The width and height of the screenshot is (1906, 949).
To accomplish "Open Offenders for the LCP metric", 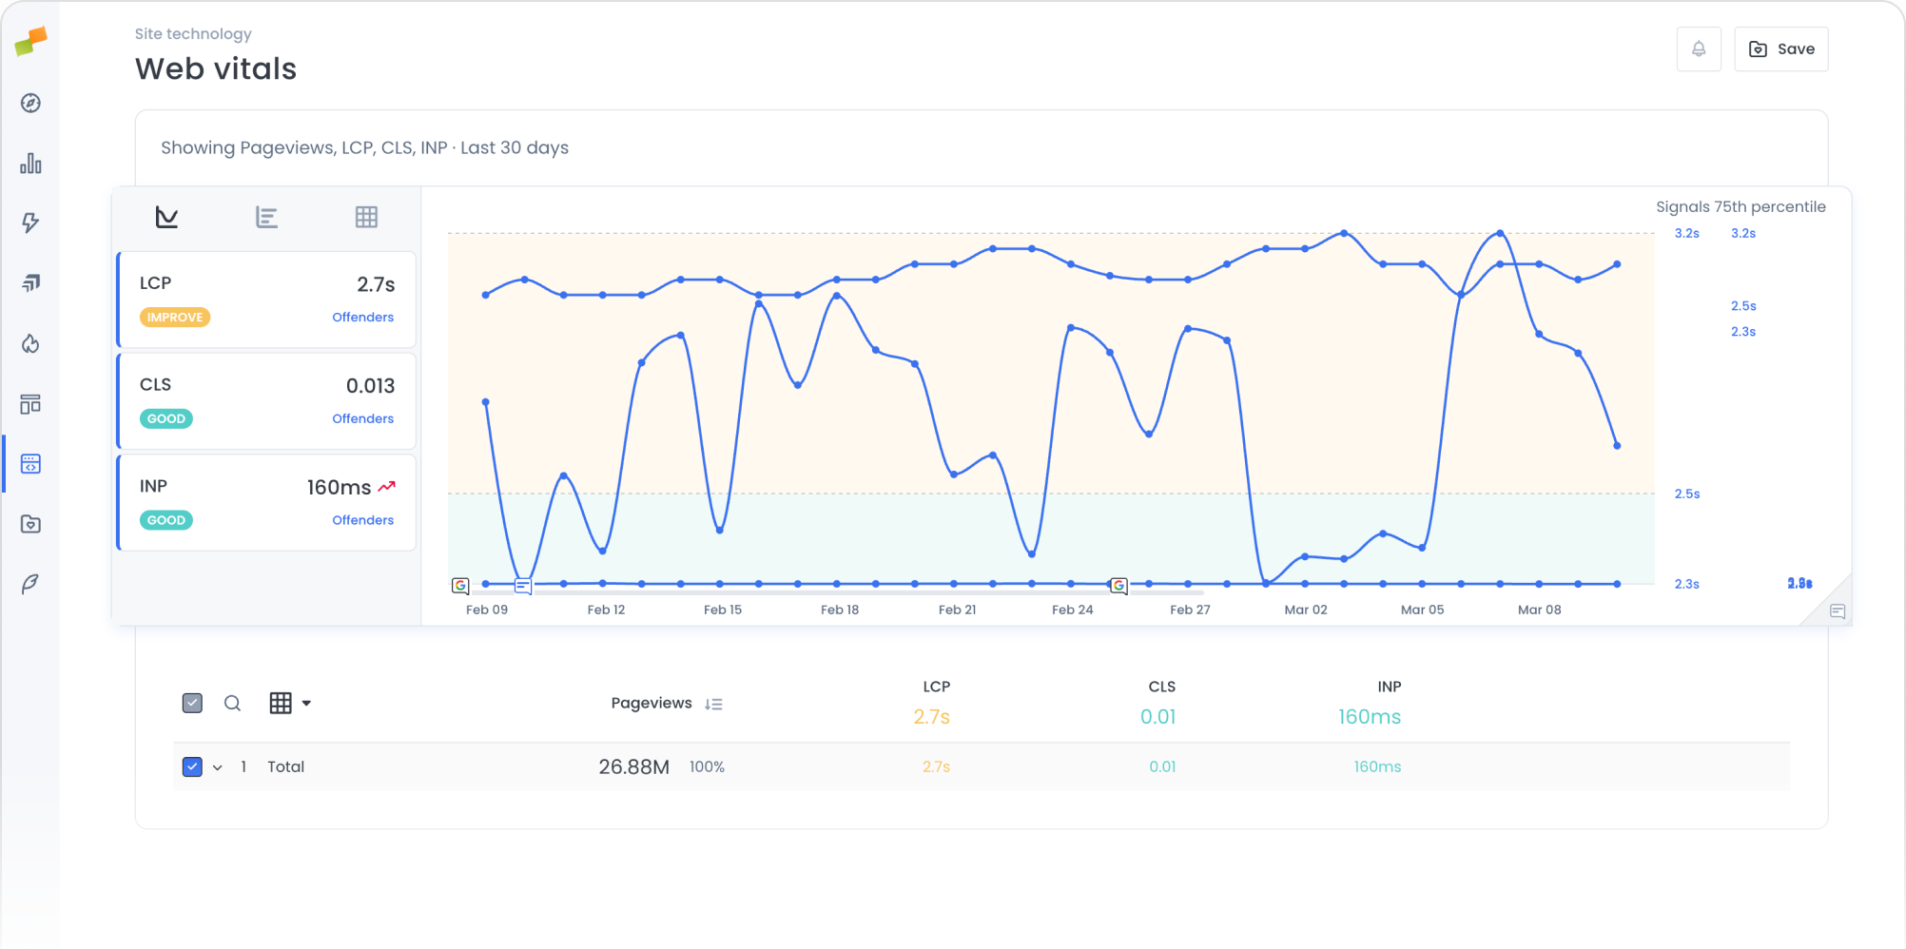I will [x=362, y=317].
